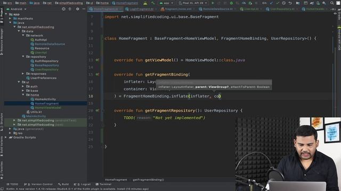This screenshot has width=341, height=191.
Task: Switch to RemoteDataSource.kt editor tab
Action: pyautogui.click(x=217, y=9)
